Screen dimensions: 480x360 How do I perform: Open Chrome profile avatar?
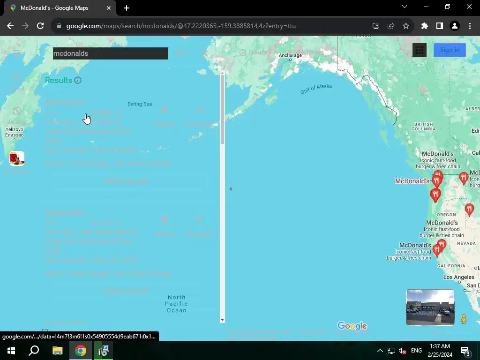pos(455,26)
